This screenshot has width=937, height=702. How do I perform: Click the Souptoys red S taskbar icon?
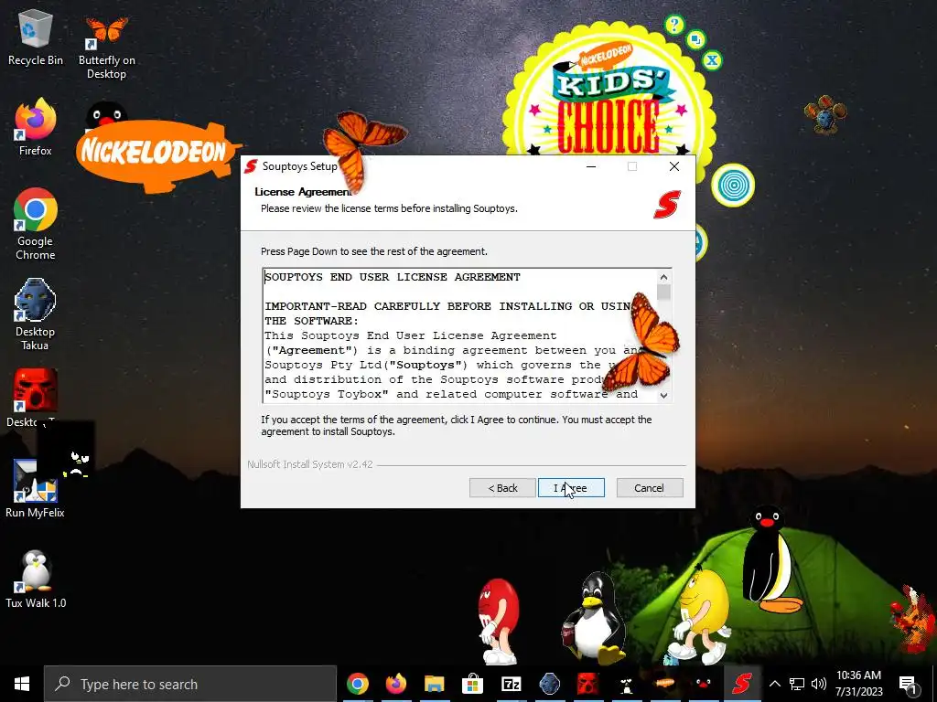pos(741,684)
